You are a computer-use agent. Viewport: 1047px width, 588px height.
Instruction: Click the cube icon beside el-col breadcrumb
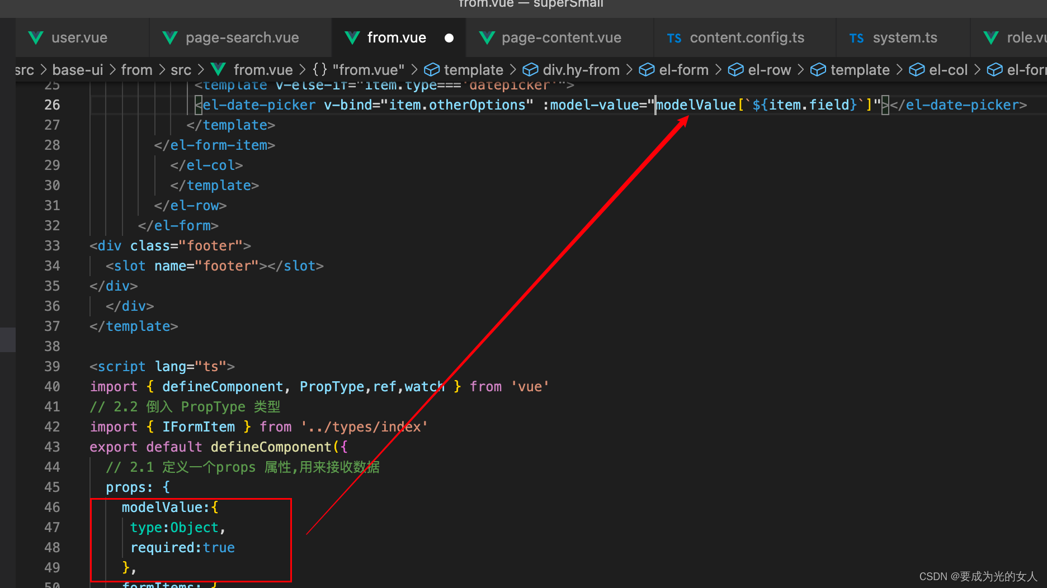pos(917,70)
